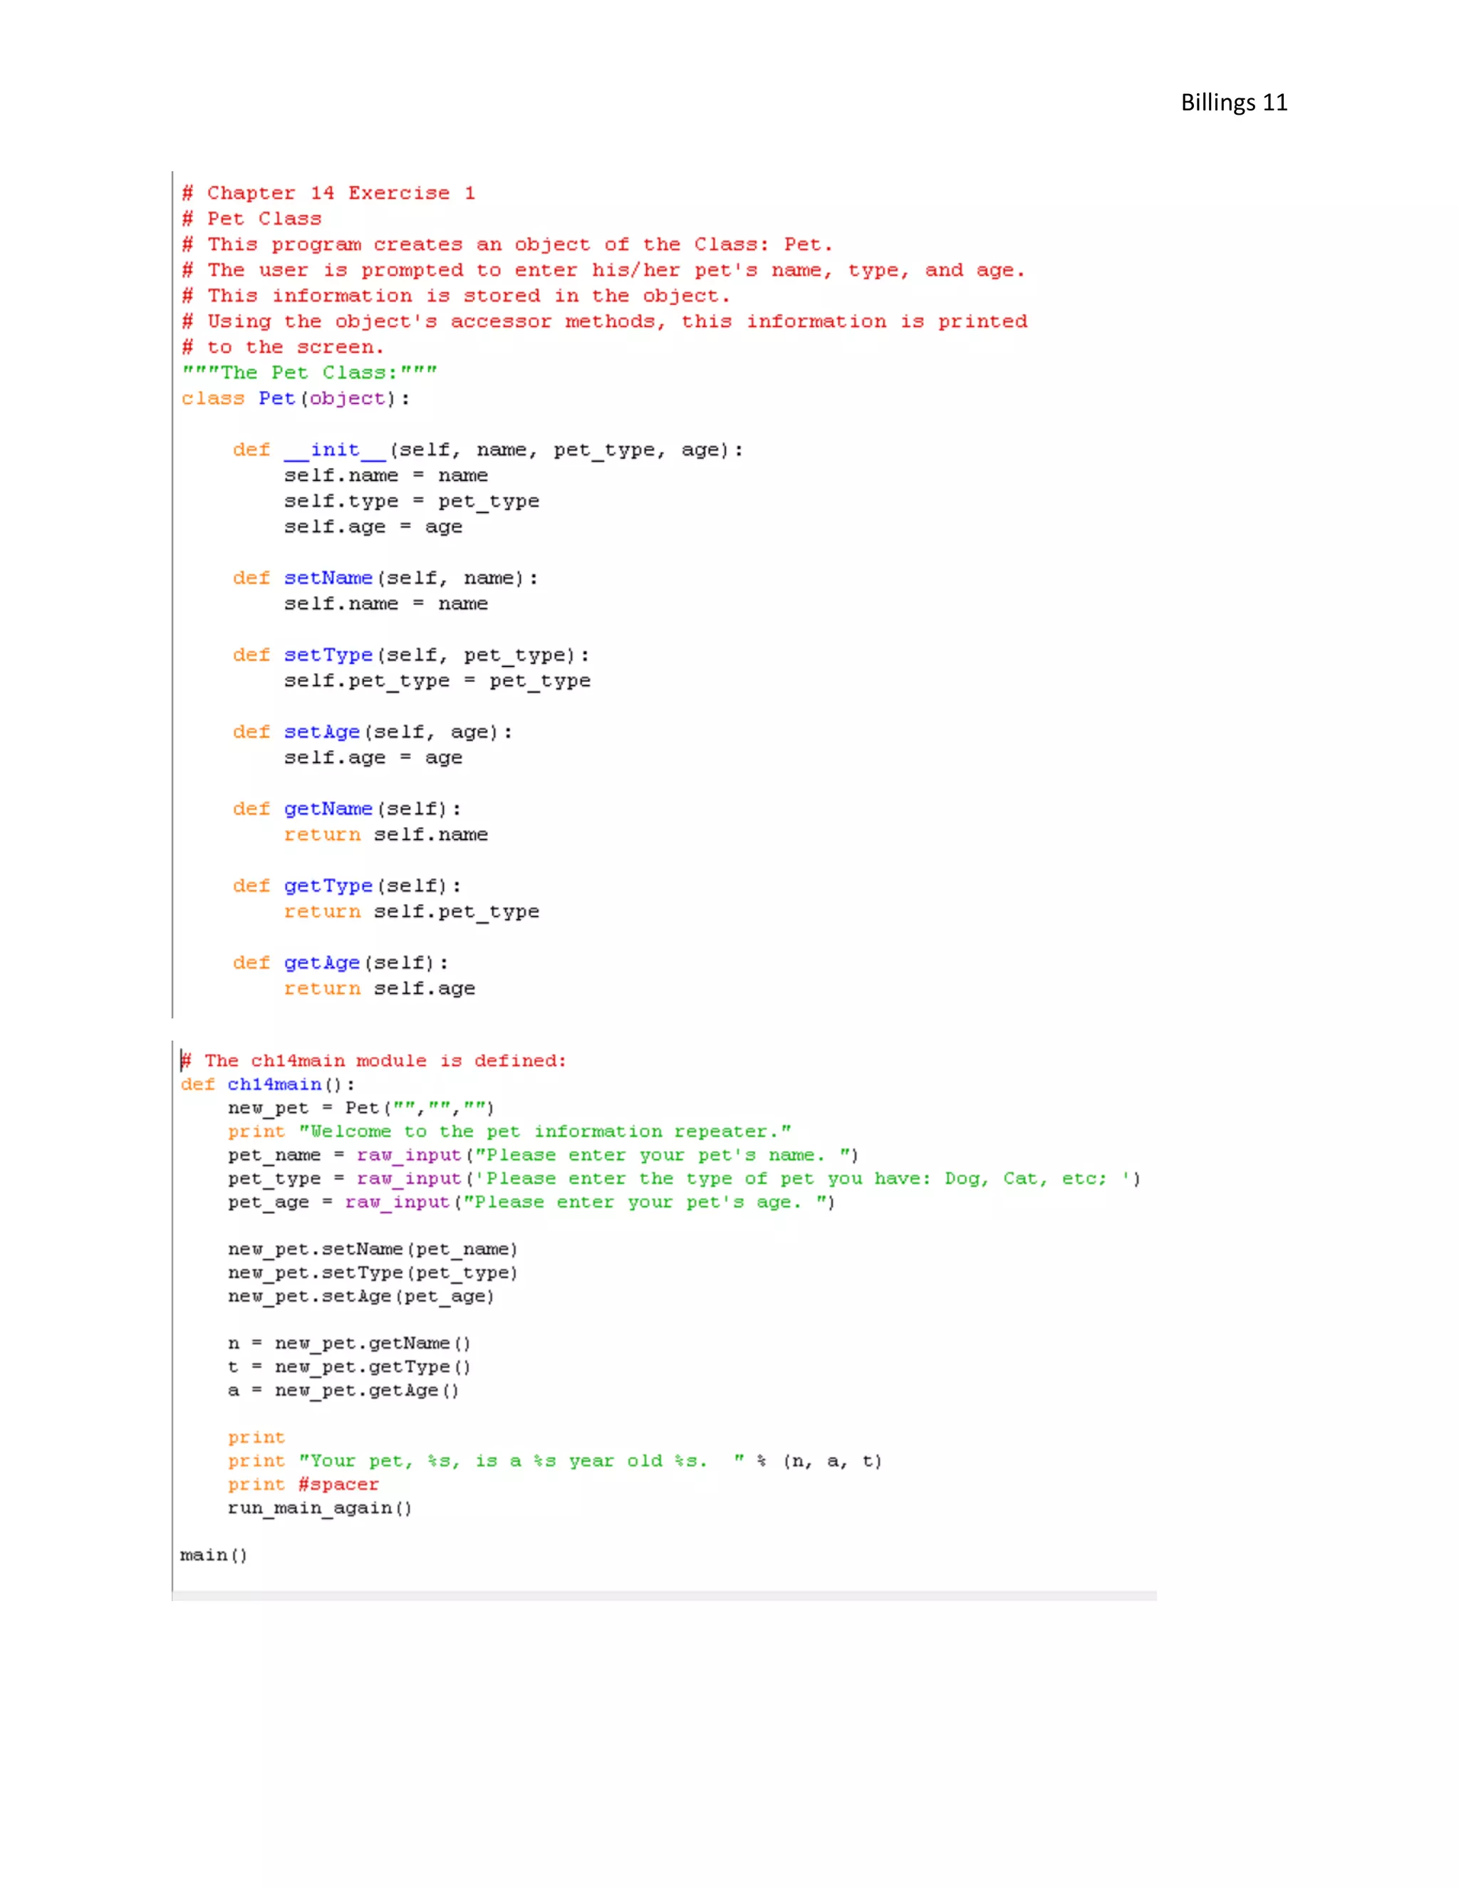Click the 'return self.pet_type' line

pyautogui.click(x=412, y=911)
